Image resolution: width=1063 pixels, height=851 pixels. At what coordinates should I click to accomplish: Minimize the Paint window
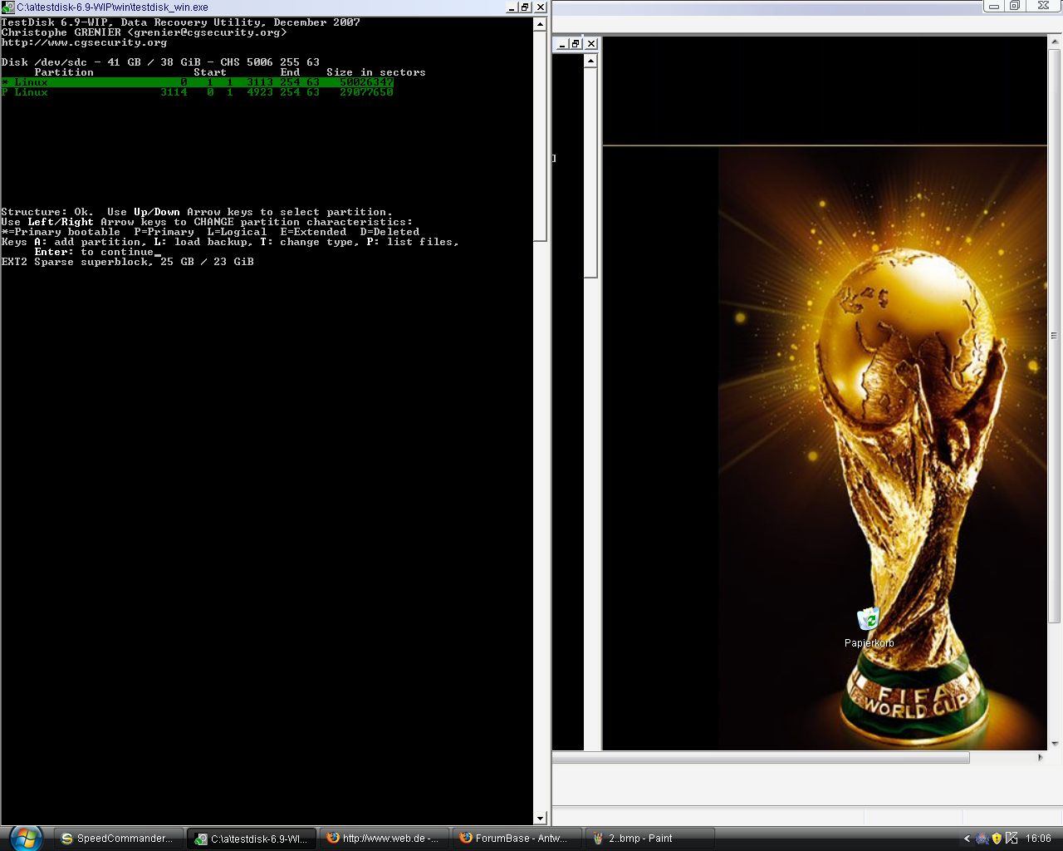click(x=994, y=6)
